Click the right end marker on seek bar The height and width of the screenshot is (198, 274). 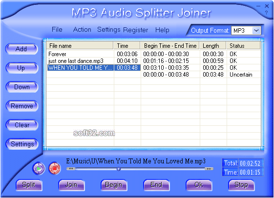coord(209,169)
